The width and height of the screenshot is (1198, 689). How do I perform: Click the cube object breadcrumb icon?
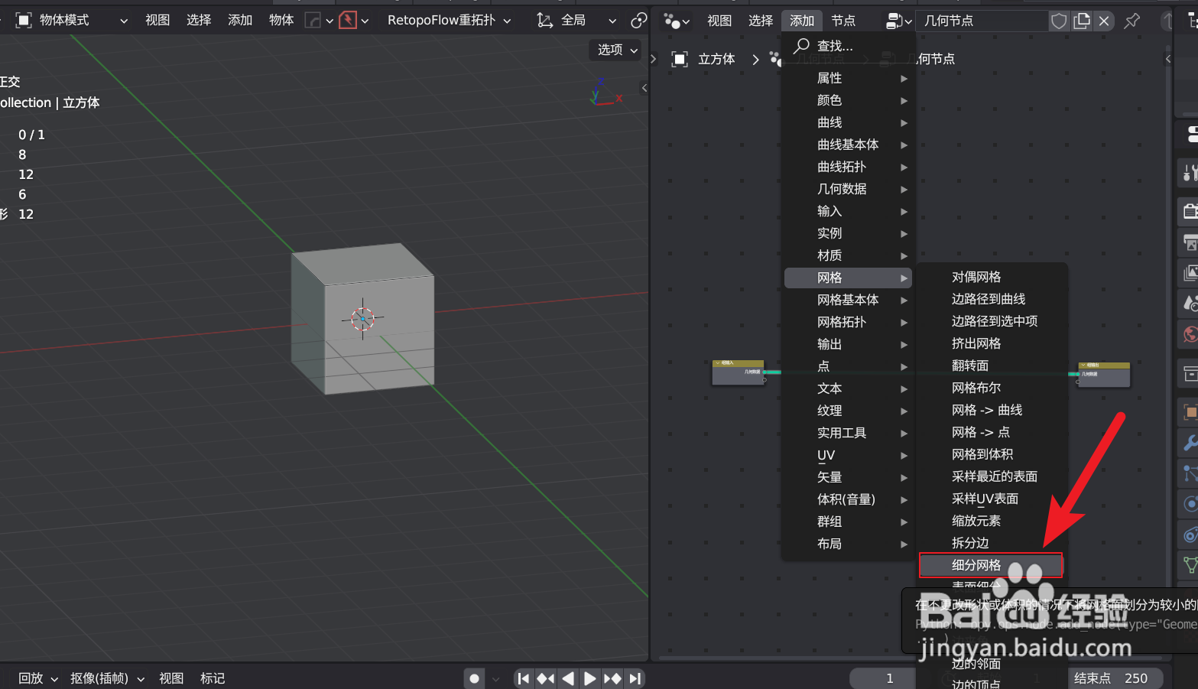pyautogui.click(x=679, y=59)
